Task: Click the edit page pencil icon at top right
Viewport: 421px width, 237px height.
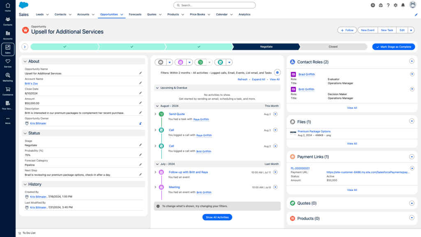Action: (x=416, y=15)
